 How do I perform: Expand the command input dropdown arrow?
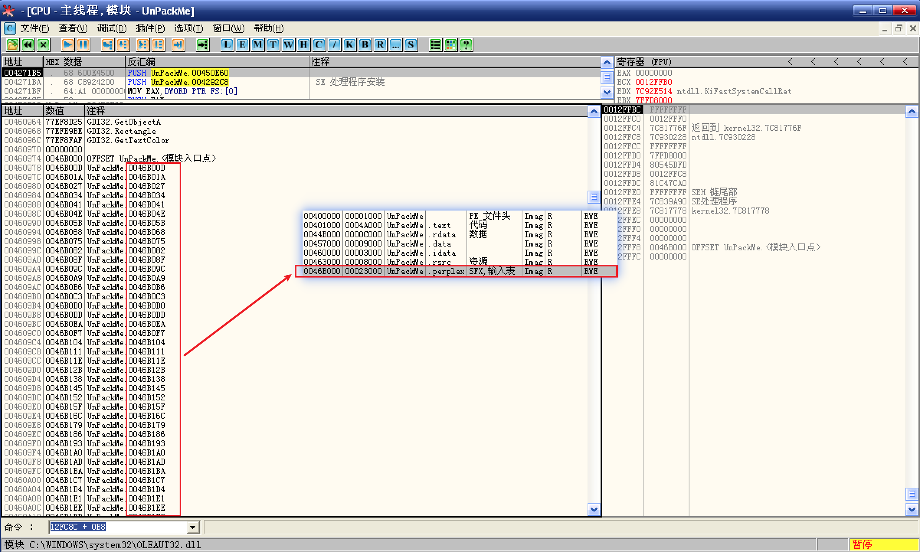pos(193,527)
